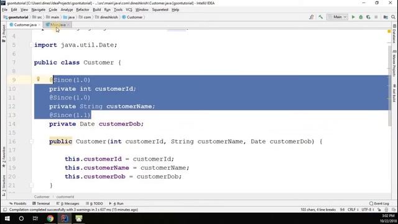Click the dineshkrish package breadcrumb
Viewport: 398px width, 224px height.
click(x=107, y=17)
